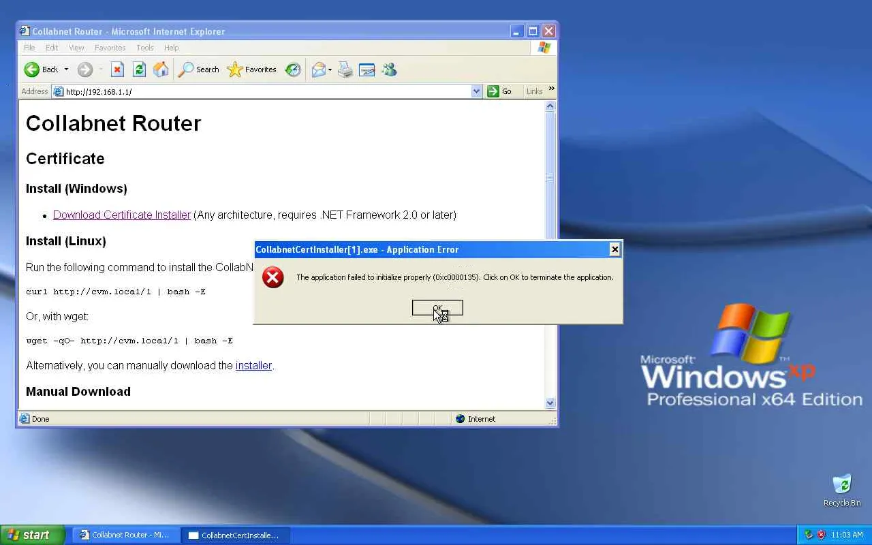Click the red error icon in the dialog
The image size is (872, 545).
(x=272, y=277)
